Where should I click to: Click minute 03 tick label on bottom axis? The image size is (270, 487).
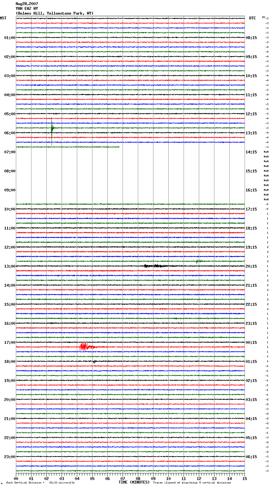[62, 478]
